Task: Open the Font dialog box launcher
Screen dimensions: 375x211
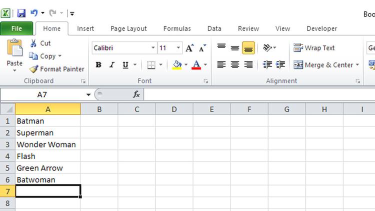Action: tap(205, 81)
